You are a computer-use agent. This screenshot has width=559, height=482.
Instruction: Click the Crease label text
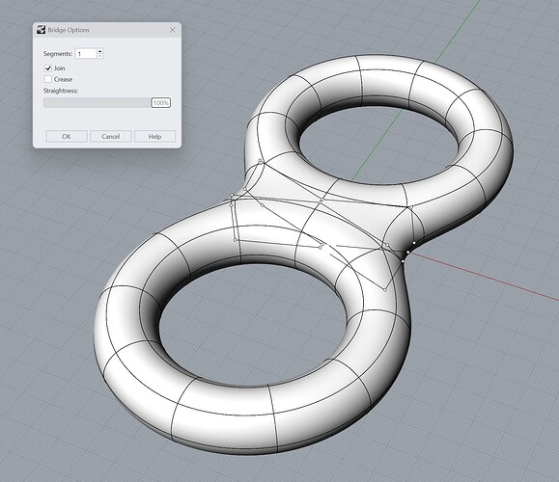(63, 79)
